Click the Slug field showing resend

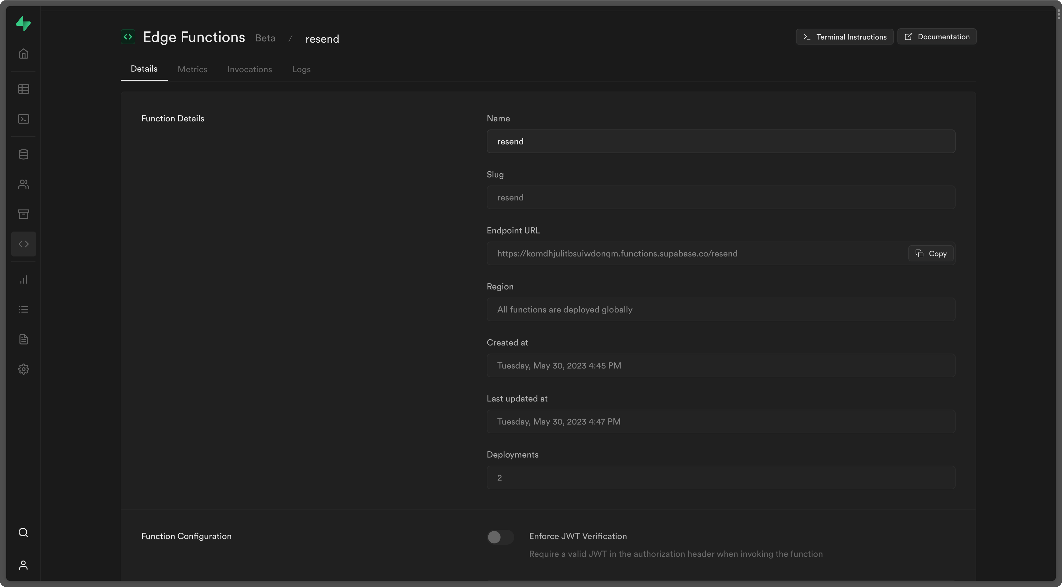click(721, 198)
